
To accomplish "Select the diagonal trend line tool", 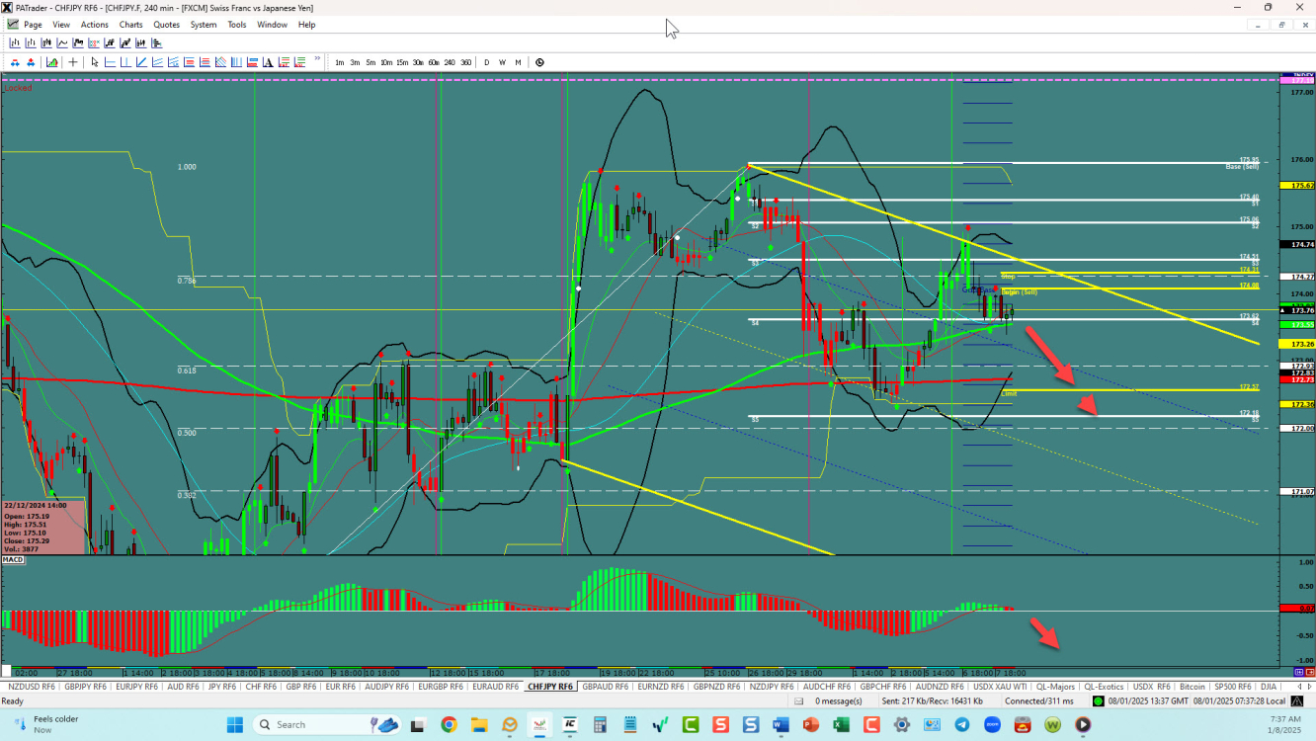I will point(141,62).
